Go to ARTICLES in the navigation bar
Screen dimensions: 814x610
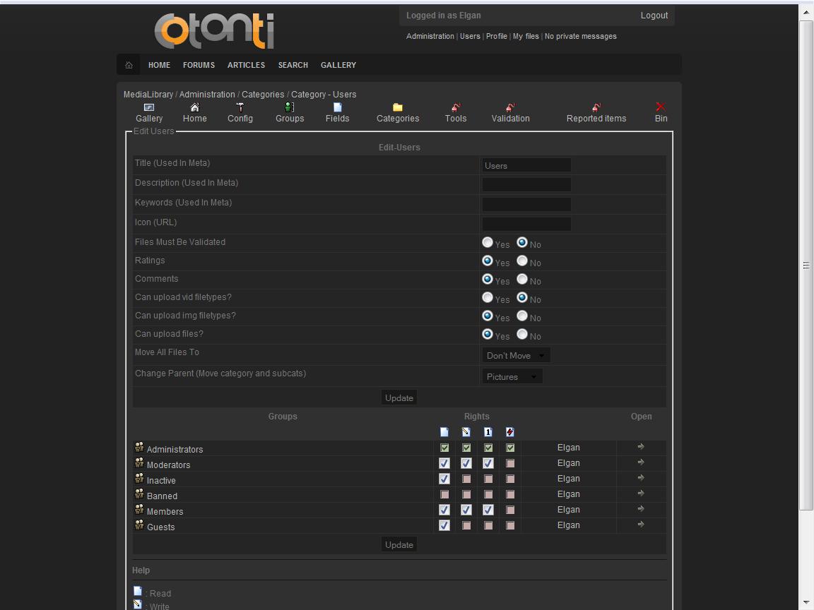pos(246,65)
